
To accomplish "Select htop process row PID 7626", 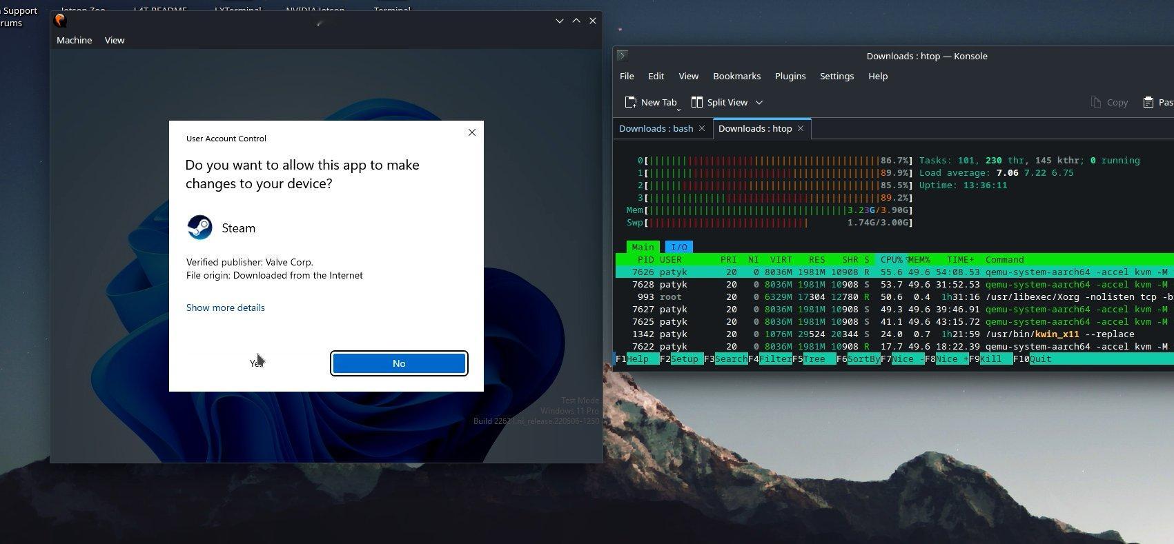I will coord(894,272).
